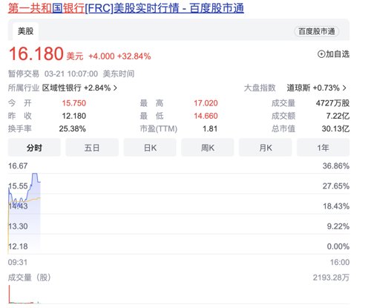This screenshot has height=308, width=371.
Task: Click the 15.750 opening price value
Action: pos(74,103)
